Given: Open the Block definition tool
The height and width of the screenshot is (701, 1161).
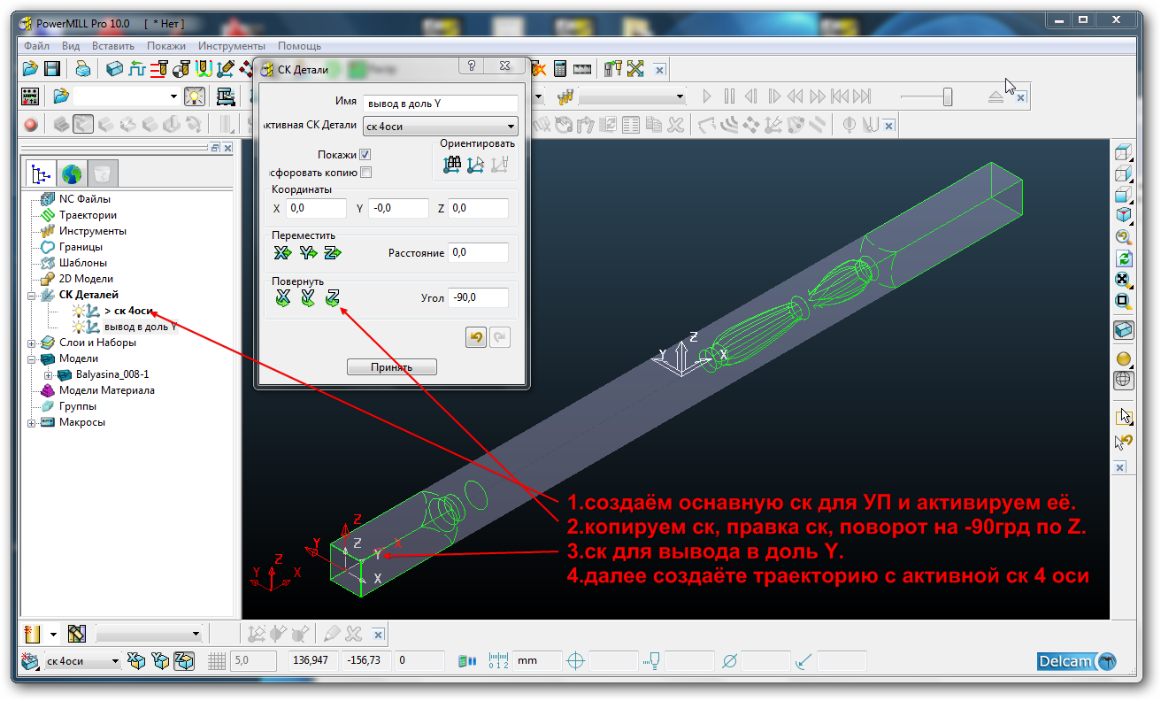Looking at the screenshot, I should tap(114, 68).
